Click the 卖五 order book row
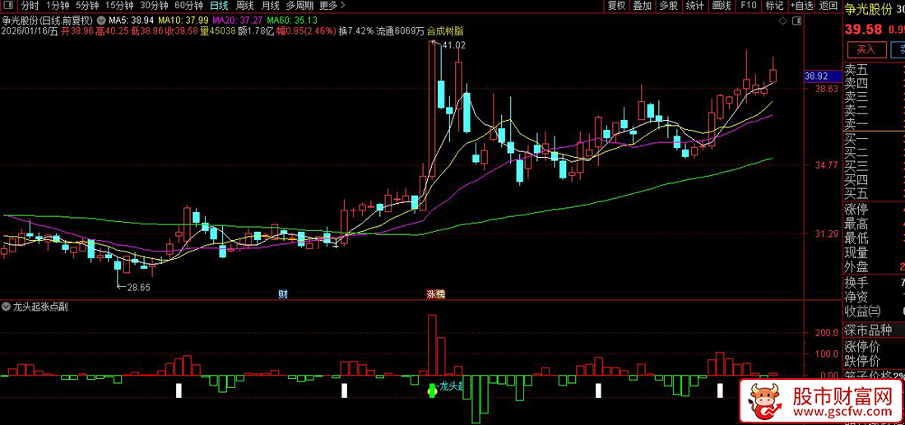 [x=874, y=71]
